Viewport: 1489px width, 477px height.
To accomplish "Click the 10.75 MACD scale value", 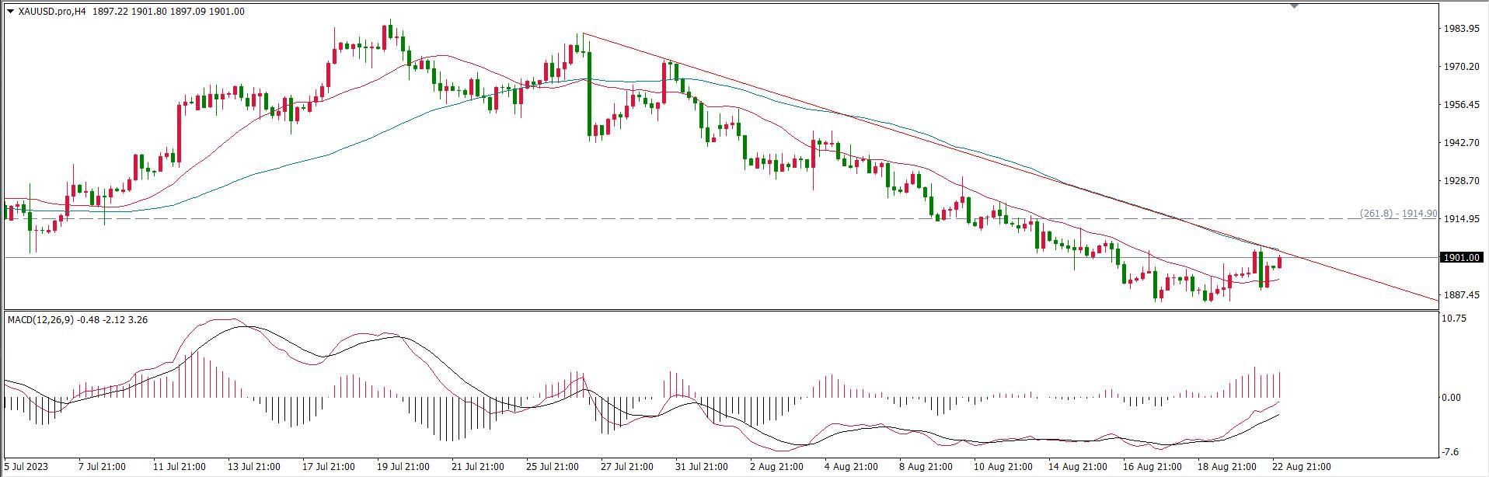I will pos(1453,319).
